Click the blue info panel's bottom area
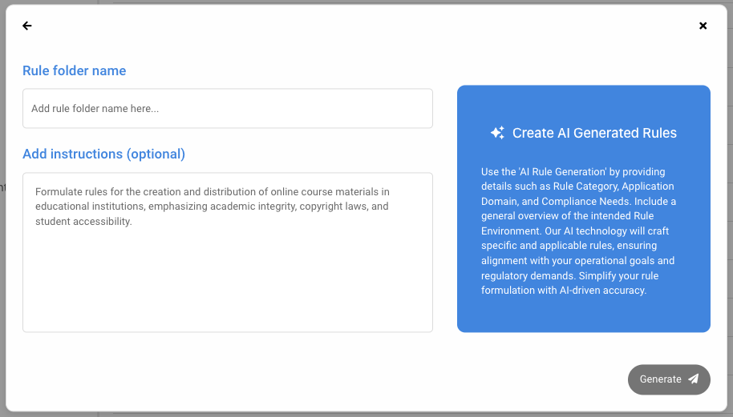 point(583,316)
